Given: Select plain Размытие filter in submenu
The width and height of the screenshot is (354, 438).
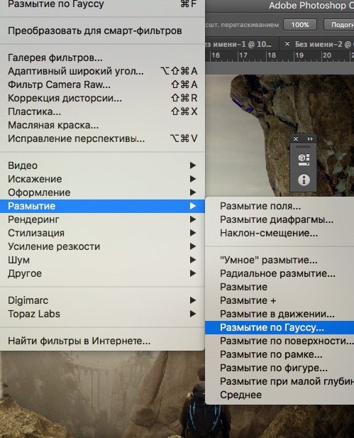Looking at the screenshot, I should tap(280, 288).
